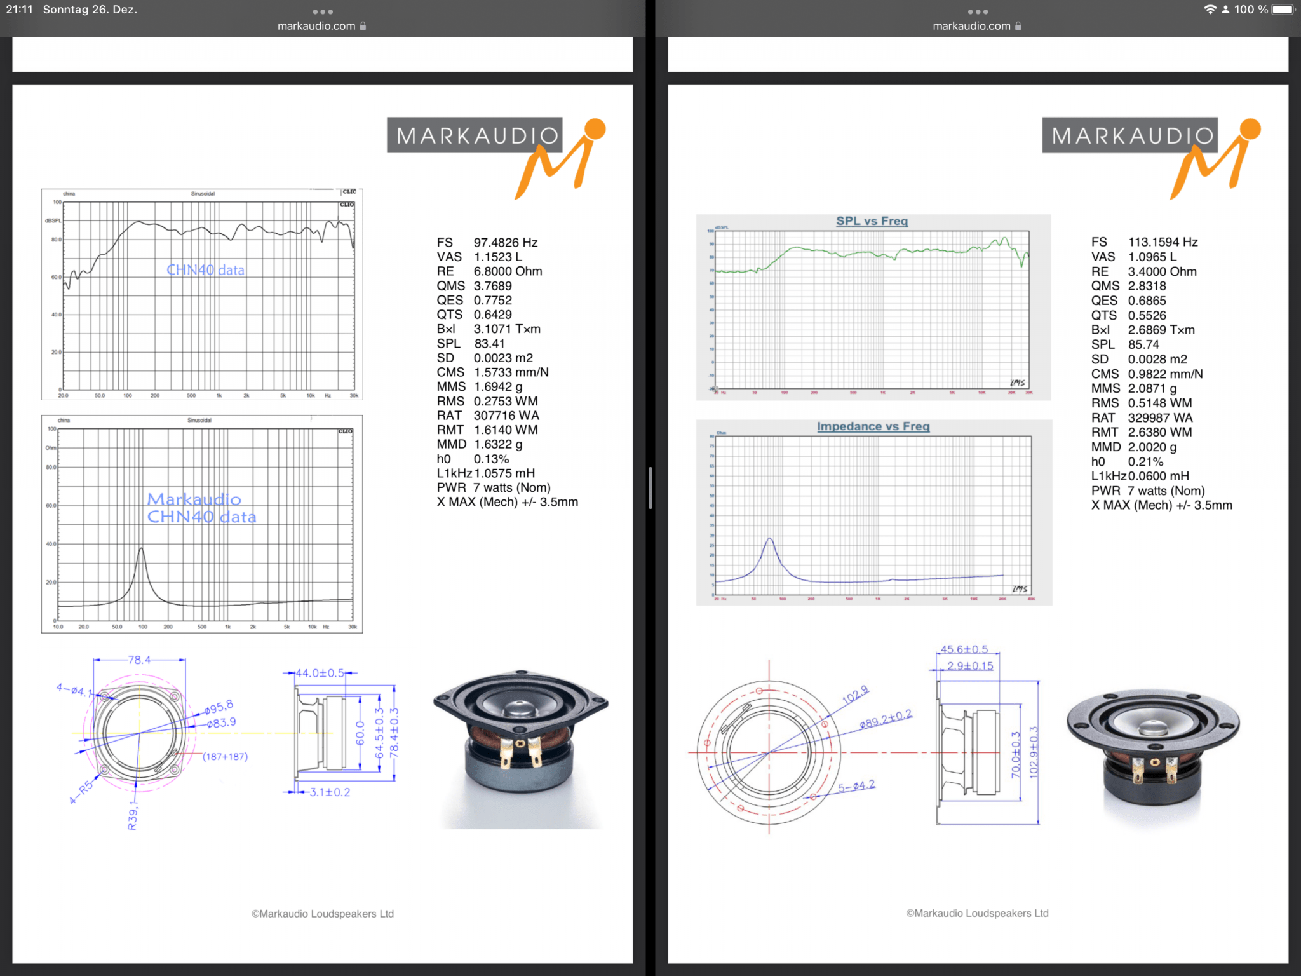Select 'h0 0.13%' text
1301x976 pixels.
pos(473,459)
